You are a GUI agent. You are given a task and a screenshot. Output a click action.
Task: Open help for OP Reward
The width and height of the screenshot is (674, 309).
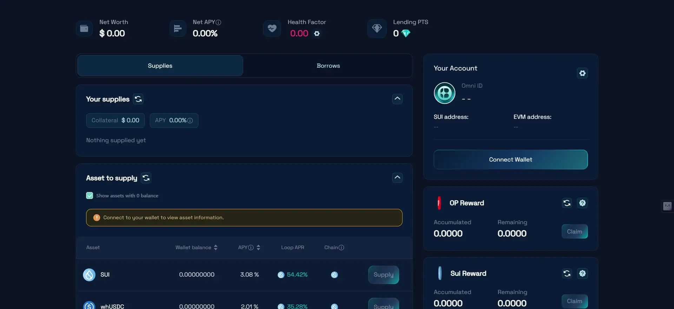[x=582, y=203]
